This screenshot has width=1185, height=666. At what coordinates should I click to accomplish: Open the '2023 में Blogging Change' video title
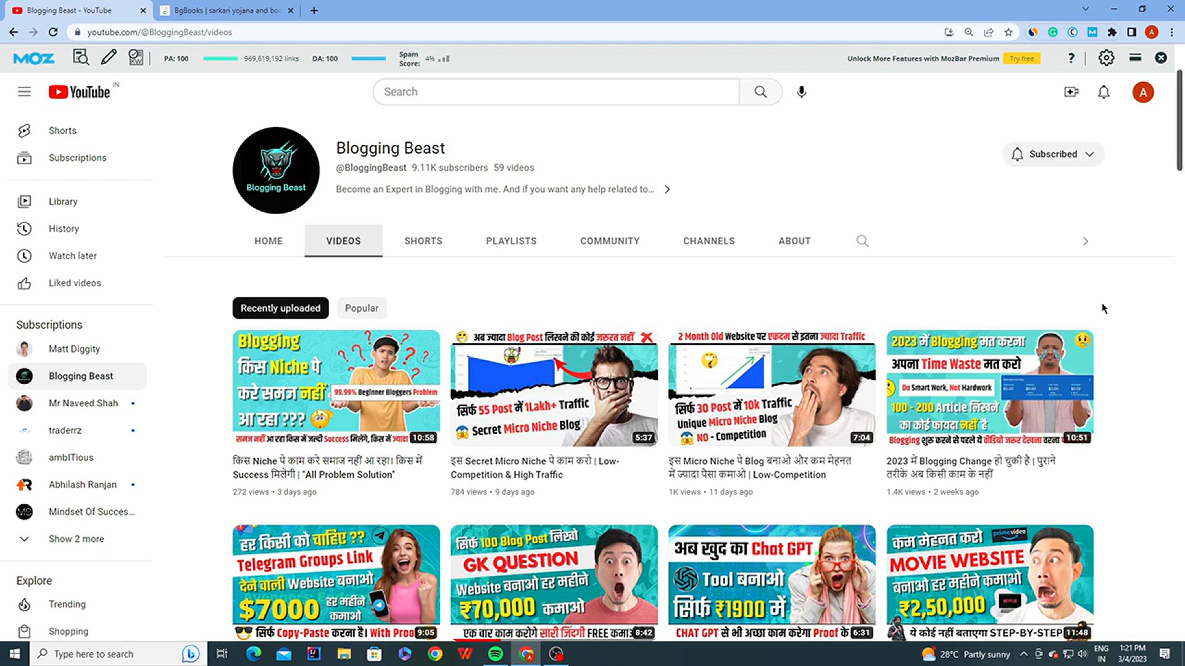tap(971, 467)
